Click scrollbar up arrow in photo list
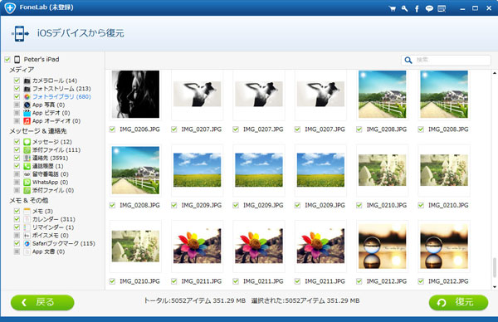Image resolution: width=498 pixels, height=322 pixels. [495, 73]
